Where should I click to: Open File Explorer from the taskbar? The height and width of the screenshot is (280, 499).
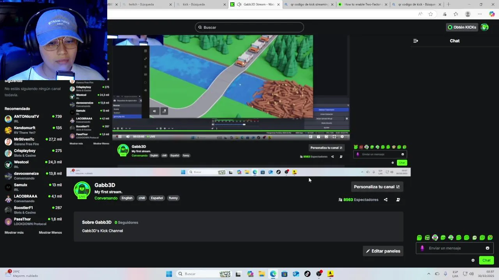262,274
